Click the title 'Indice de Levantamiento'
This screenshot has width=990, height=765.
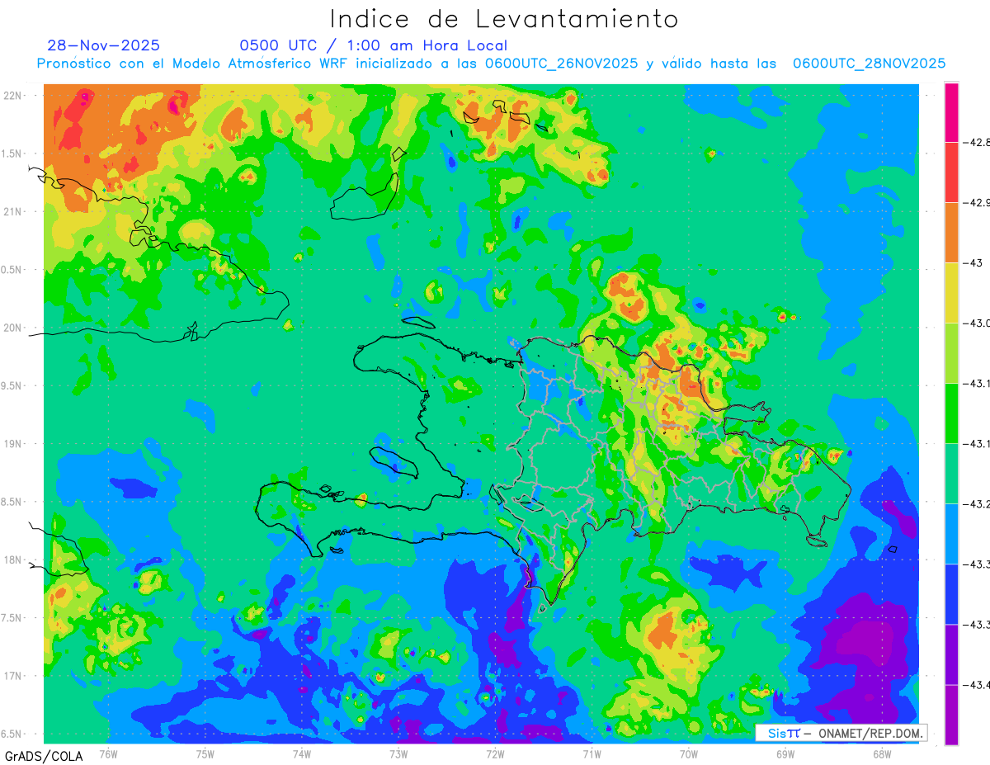(504, 19)
